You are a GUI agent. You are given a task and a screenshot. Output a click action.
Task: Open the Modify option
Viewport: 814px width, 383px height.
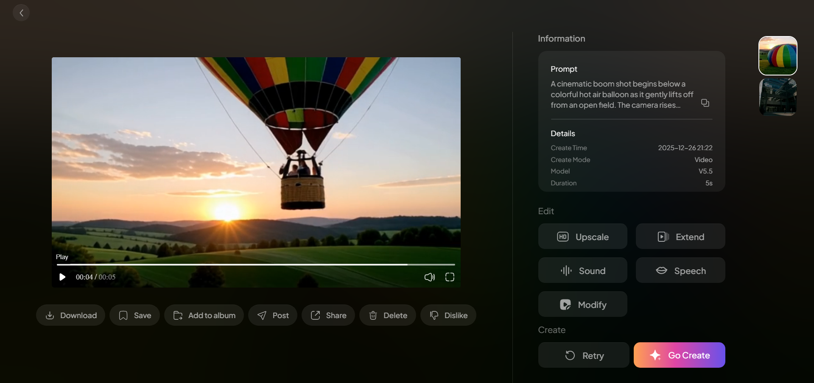click(x=583, y=304)
